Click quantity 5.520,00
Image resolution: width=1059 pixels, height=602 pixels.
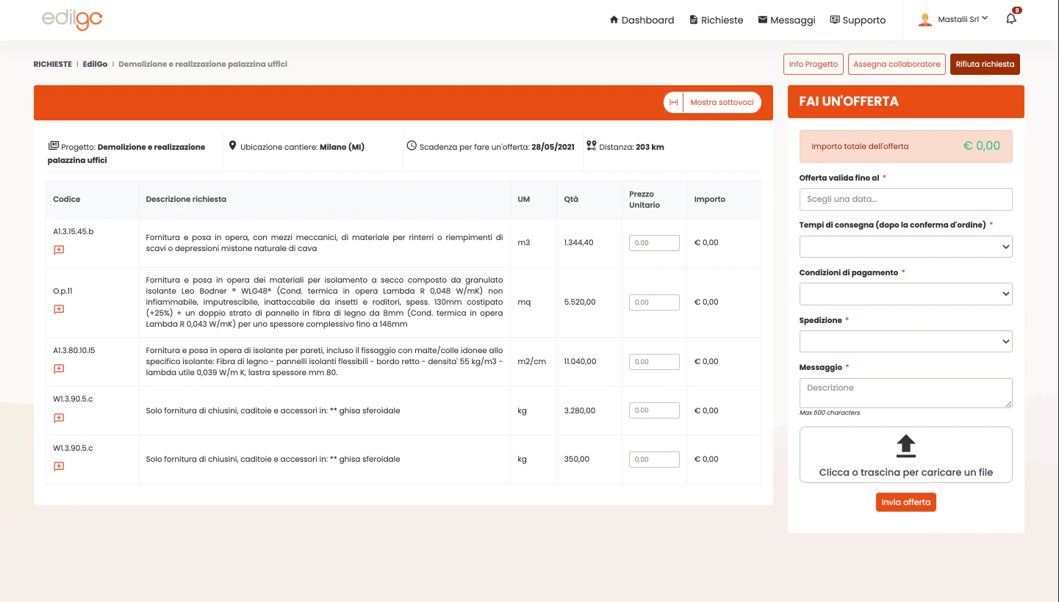[x=580, y=302]
